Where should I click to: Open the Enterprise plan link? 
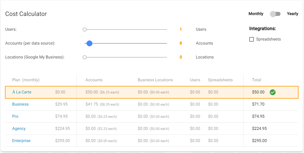click(21, 141)
